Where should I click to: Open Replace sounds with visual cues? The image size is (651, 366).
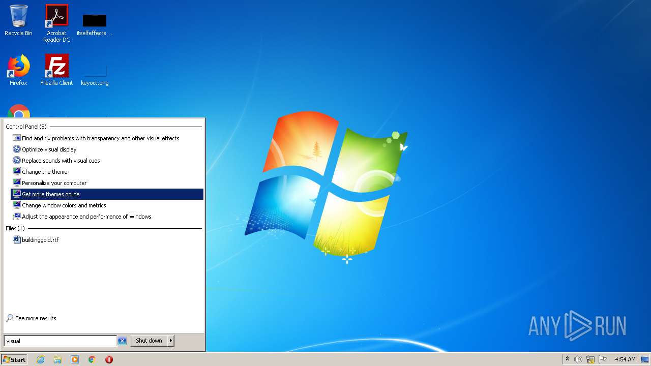point(107,161)
